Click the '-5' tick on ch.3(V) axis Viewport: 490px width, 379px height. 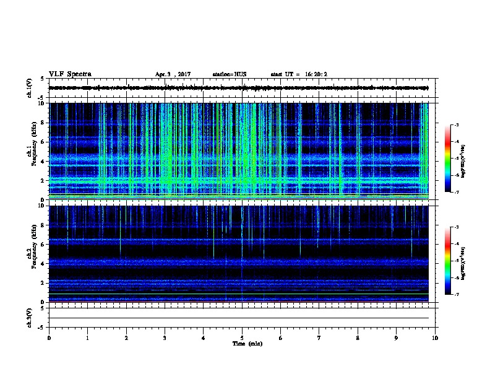(x=41, y=328)
